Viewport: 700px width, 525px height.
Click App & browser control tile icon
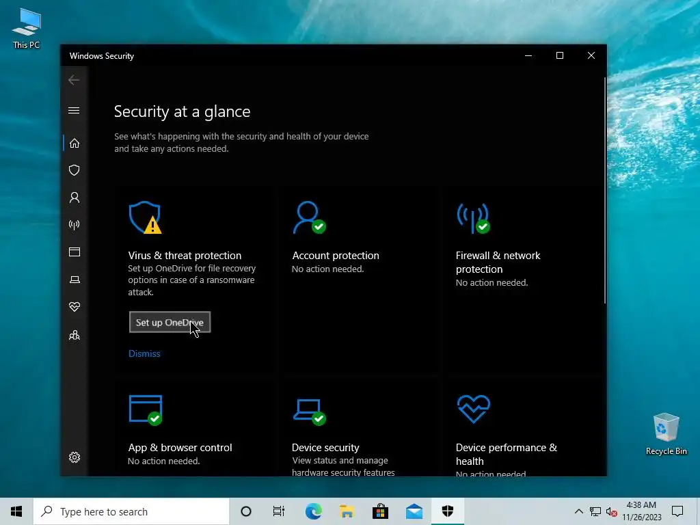click(146, 410)
